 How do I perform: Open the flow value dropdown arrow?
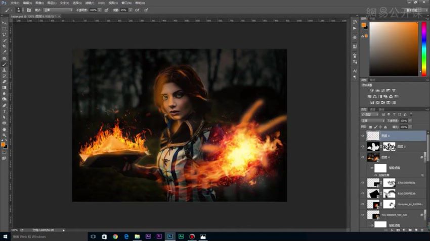coord(131,10)
